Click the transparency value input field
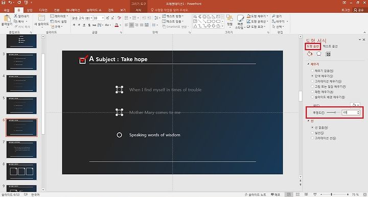This screenshot has height=197, width=368. (x=349, y=113)
